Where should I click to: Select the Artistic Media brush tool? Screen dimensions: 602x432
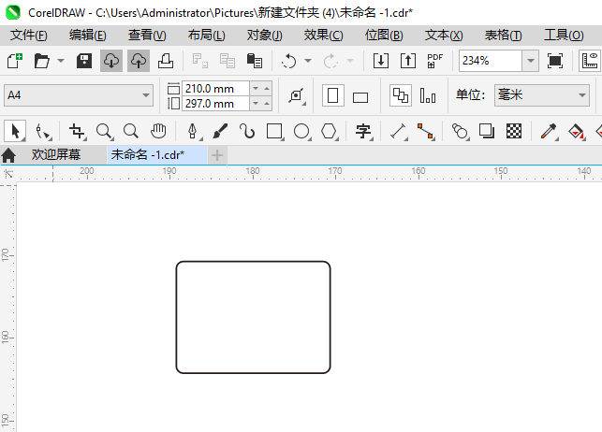pyautogui.click(x=220, y=131)
